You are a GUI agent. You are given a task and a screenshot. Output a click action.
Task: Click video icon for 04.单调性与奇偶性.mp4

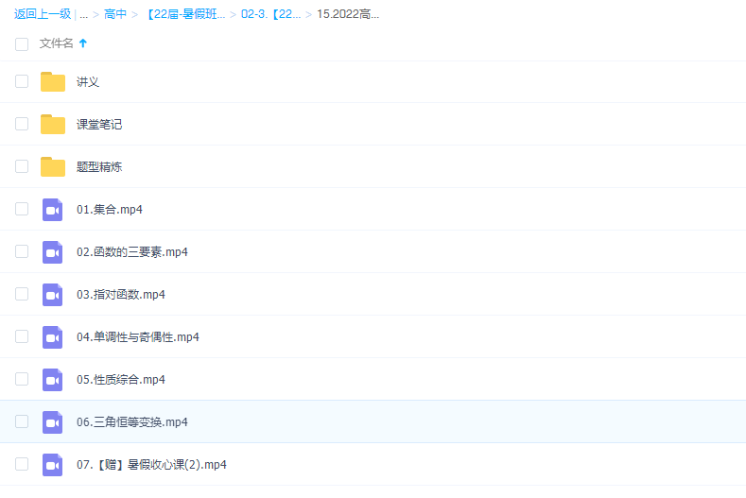click(x=53, y=337)
